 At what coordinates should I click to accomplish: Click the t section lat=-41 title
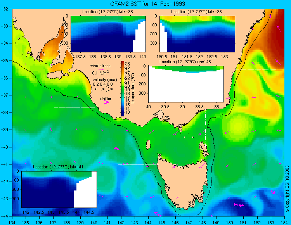(x=58, y=167)
